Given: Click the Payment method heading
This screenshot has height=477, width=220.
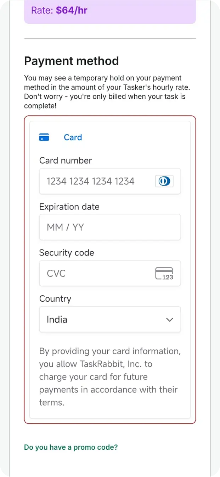Looking at the screenshot, I should tap(72, 61).
